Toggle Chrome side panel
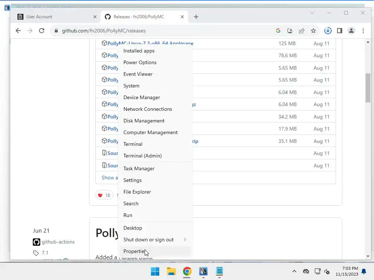 click(340, 31)
